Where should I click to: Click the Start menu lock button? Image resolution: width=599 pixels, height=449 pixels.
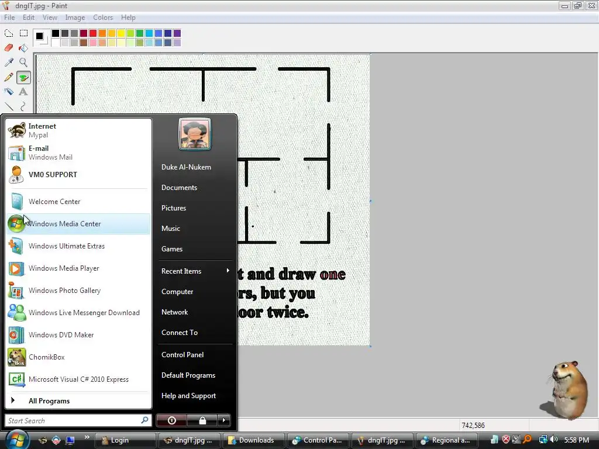[x=202, y=420]
